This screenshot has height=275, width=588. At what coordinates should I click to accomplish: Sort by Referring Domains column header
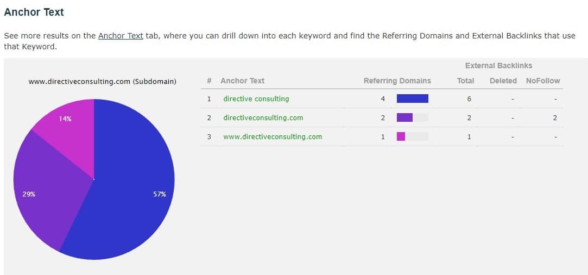(397, 81)
